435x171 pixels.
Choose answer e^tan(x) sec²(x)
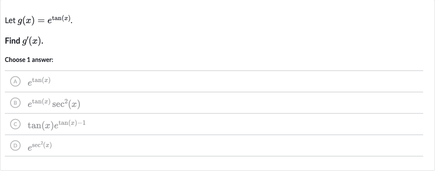[54, 103]
